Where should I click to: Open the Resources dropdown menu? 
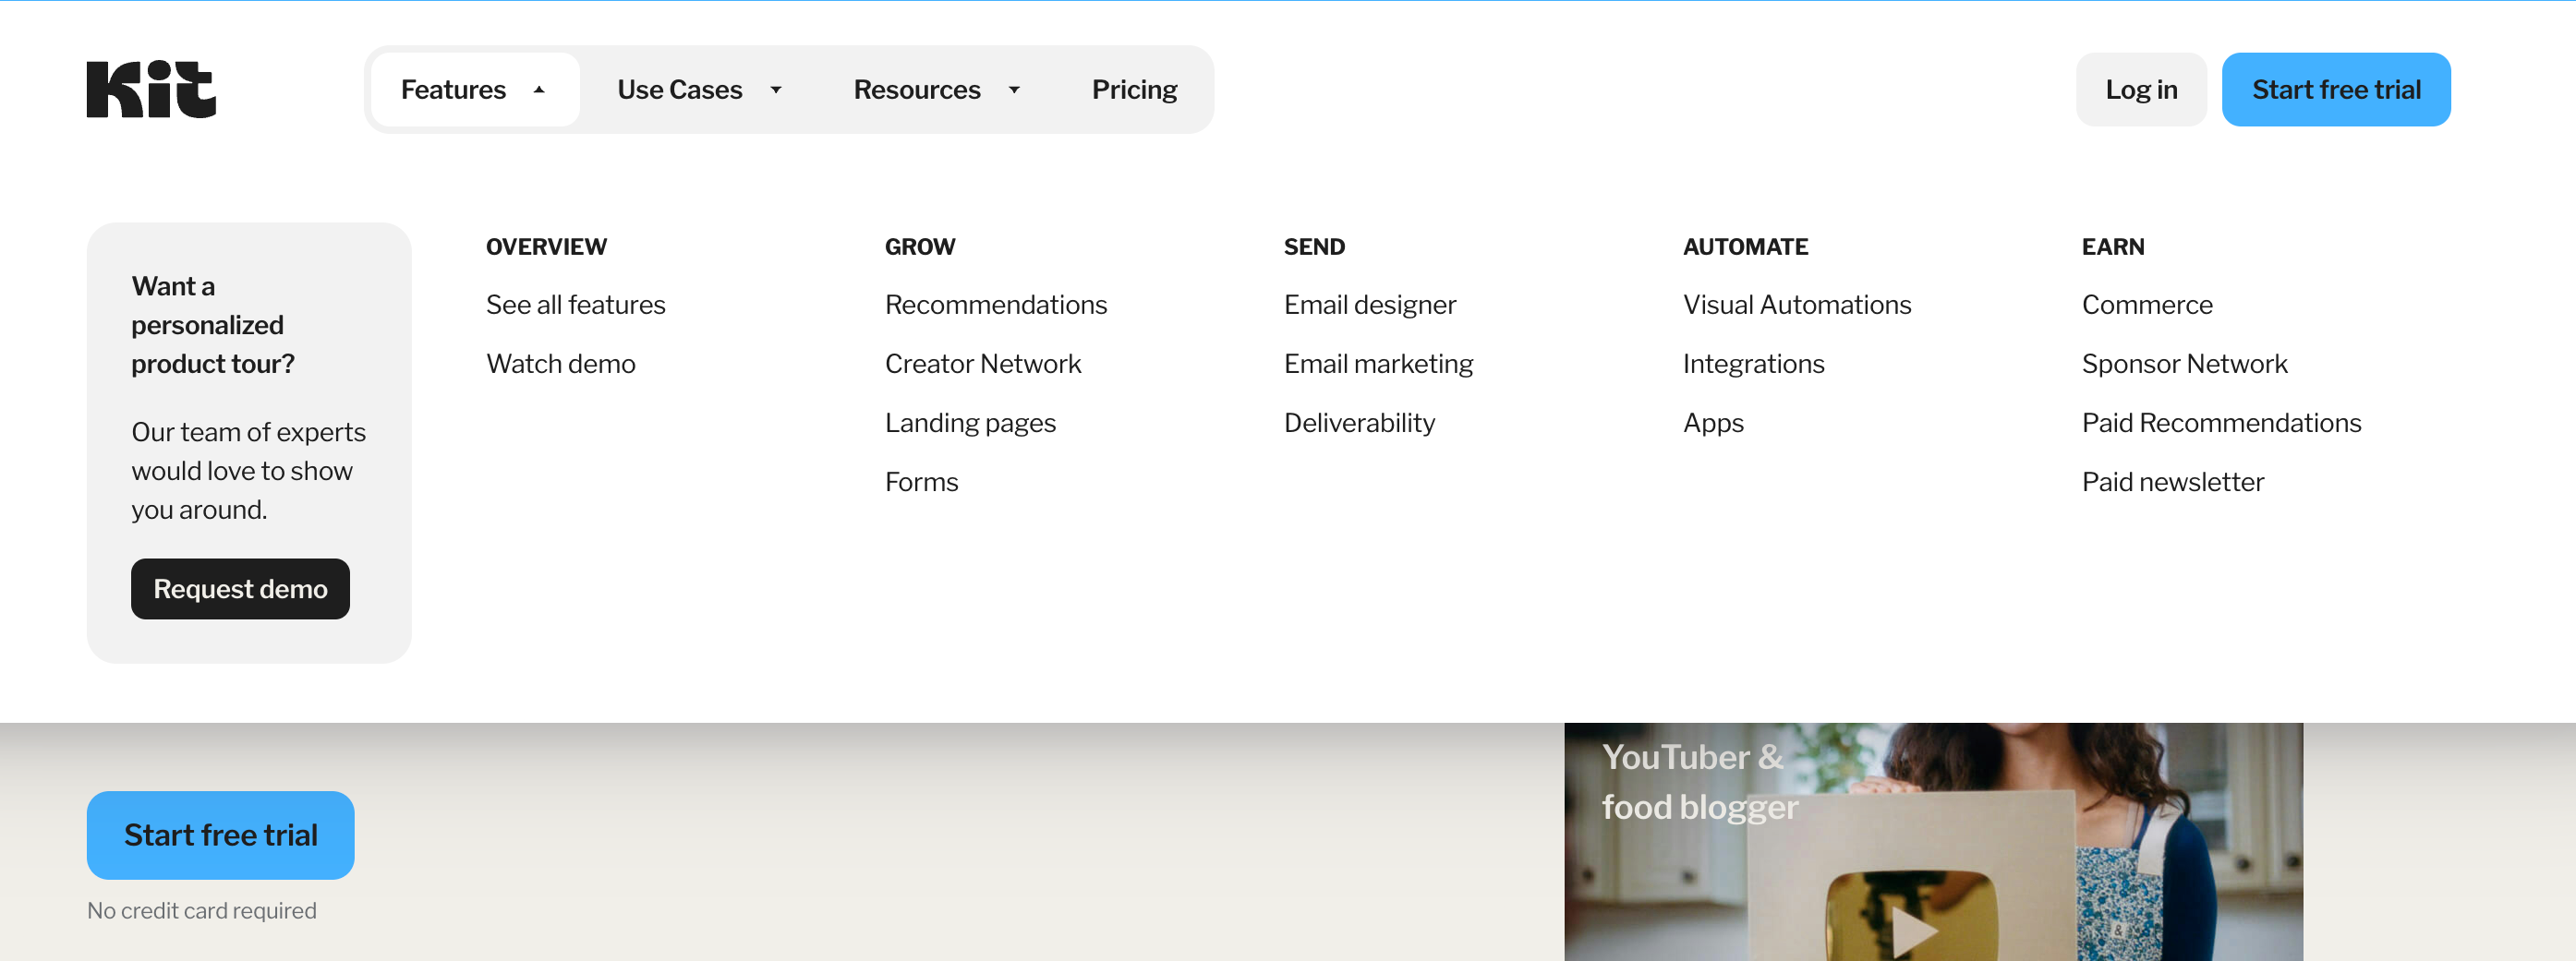(x=935, y=90)
